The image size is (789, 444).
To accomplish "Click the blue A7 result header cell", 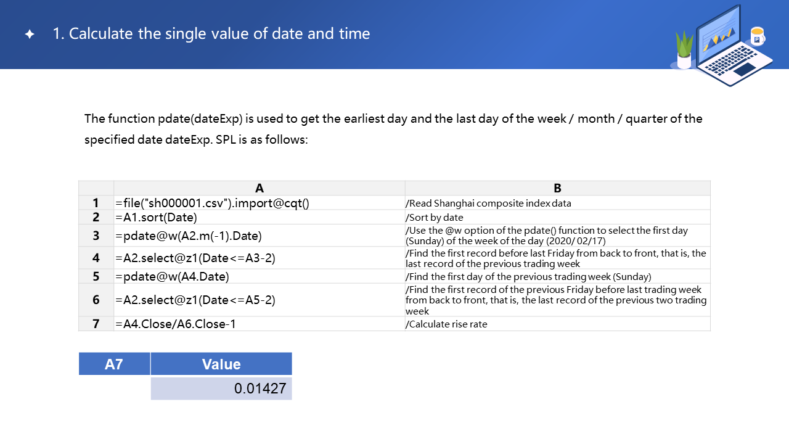I will click(x=114, y=364).
